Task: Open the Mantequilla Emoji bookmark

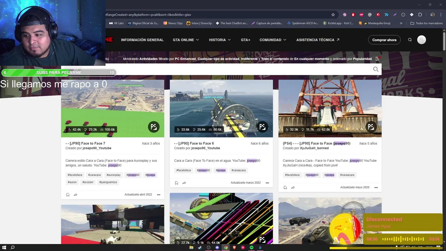Action: point(377,23)
